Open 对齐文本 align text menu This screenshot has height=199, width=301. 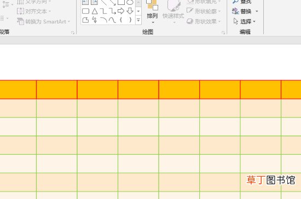click(x=34, y=11)
